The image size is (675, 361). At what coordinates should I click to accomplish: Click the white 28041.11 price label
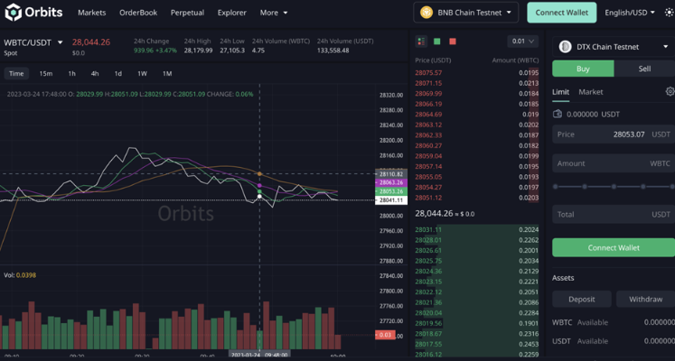click(x=391, y=200)
